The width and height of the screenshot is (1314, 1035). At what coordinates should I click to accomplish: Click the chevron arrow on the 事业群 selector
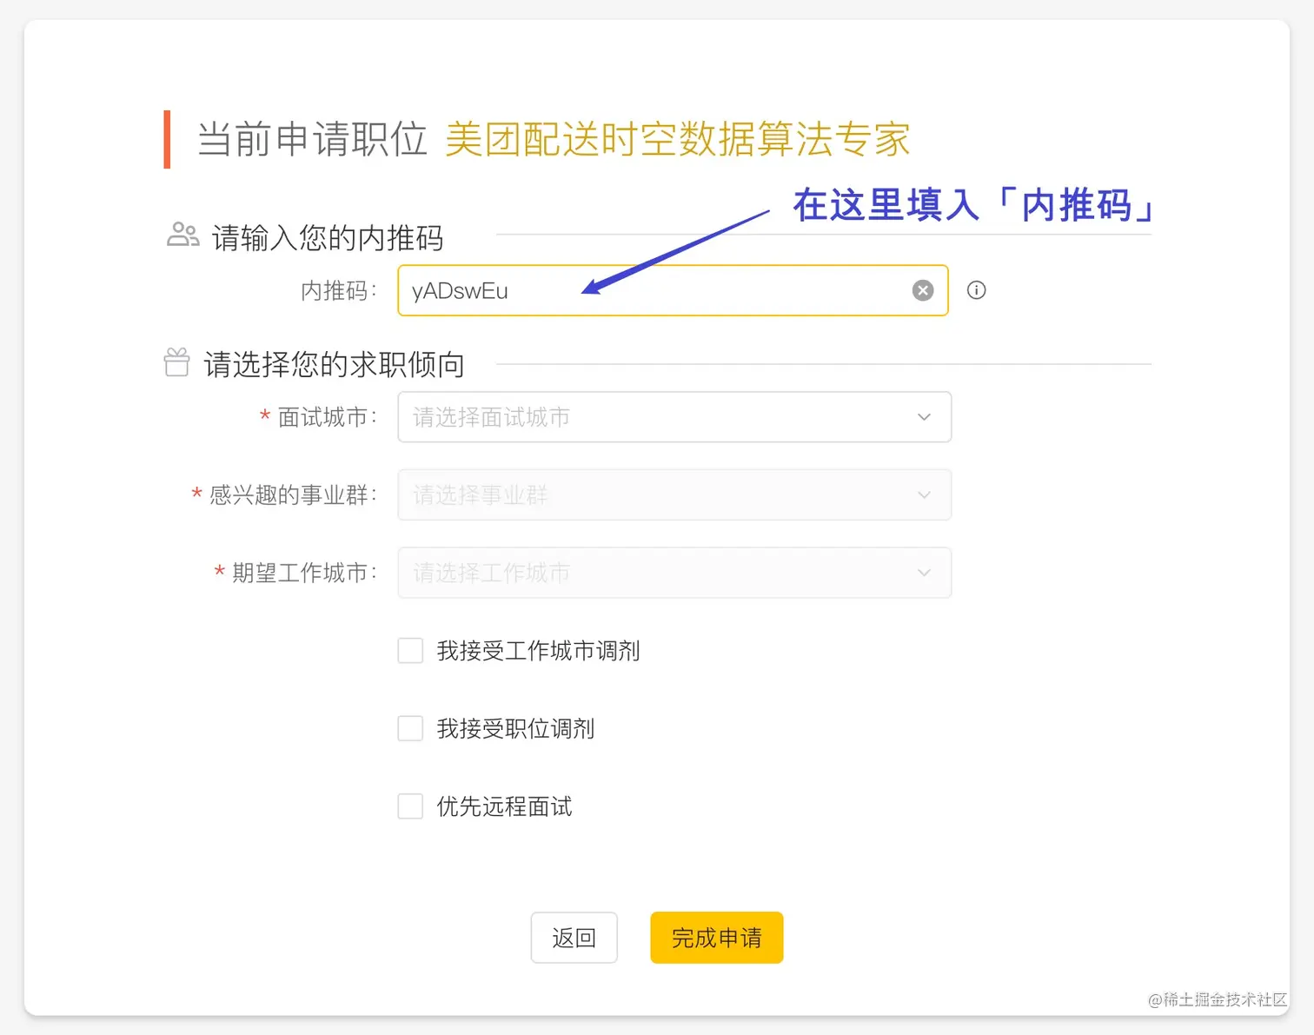tap(924, 494)
